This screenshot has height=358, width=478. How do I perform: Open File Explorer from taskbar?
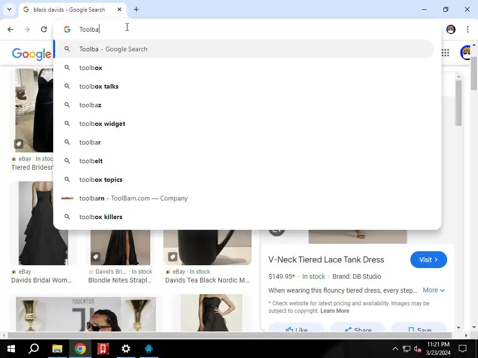[57, 349]
